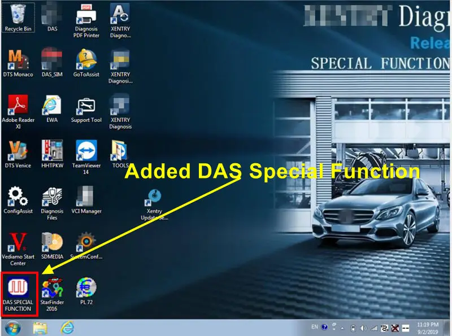Viewport: 452px width, 336px height.
Task: Open the DAS SPECIAL FUNCTION shortcut
Action: [x=18, y=295]
